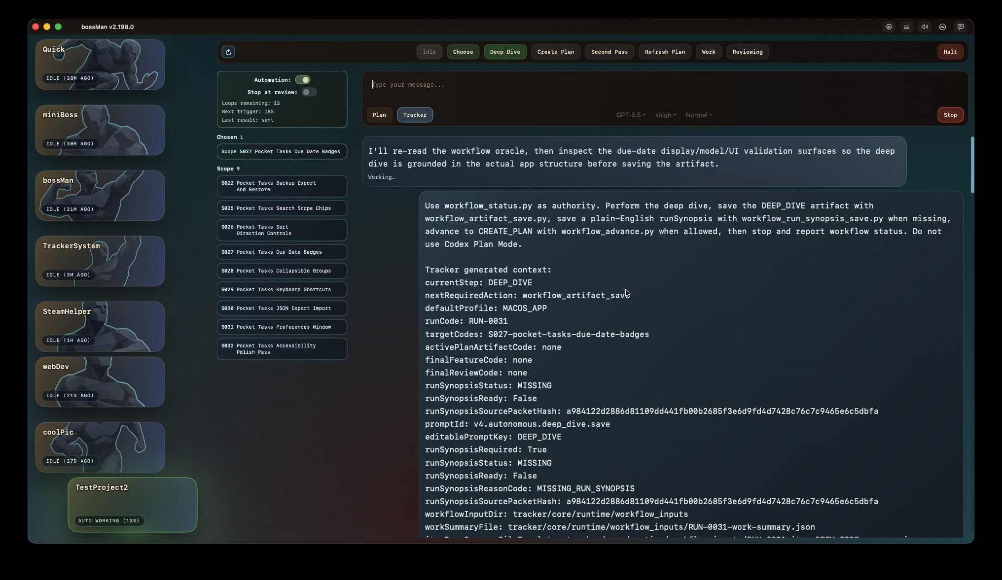Viewport: 1002px width, 580px height.
Task: Open the SteamHelper project card
Action: 100,327
